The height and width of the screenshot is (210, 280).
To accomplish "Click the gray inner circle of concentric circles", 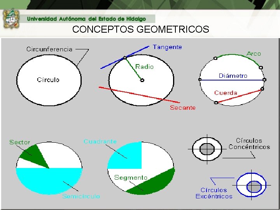I will (x=207, y=149).
